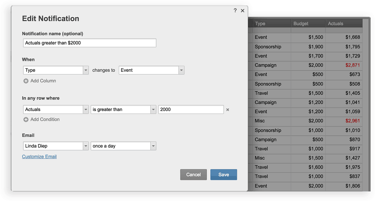Click the $1,975 Actuals cell
Viewport: 375px width, 201px height.
344,167
